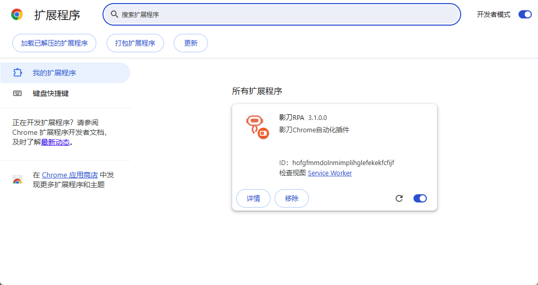The height and width of the screenshot is (285, 538).
Task: Disable the 影刀RPA extension with its toggle
Action: [x=420, y=198]
